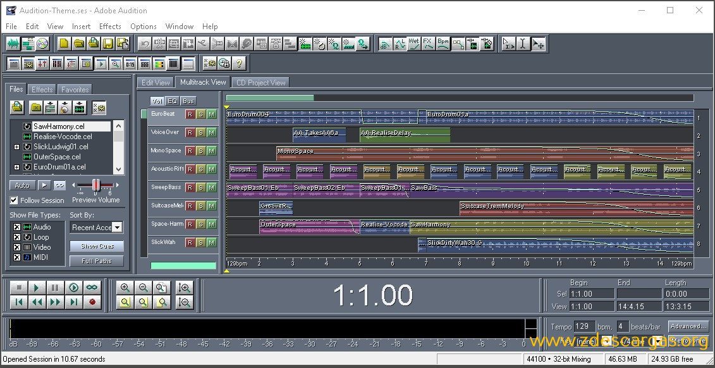Image resolution: width=715 pixels, height=368 pixels.
Task: Toggle the dB volume envelopes icon
Action: point(385,44)
